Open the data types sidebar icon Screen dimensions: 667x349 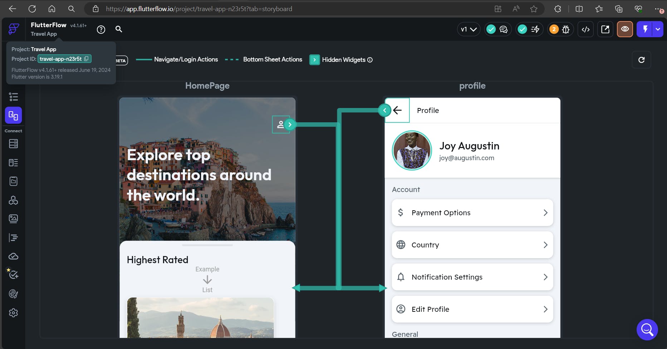[14, 163]
